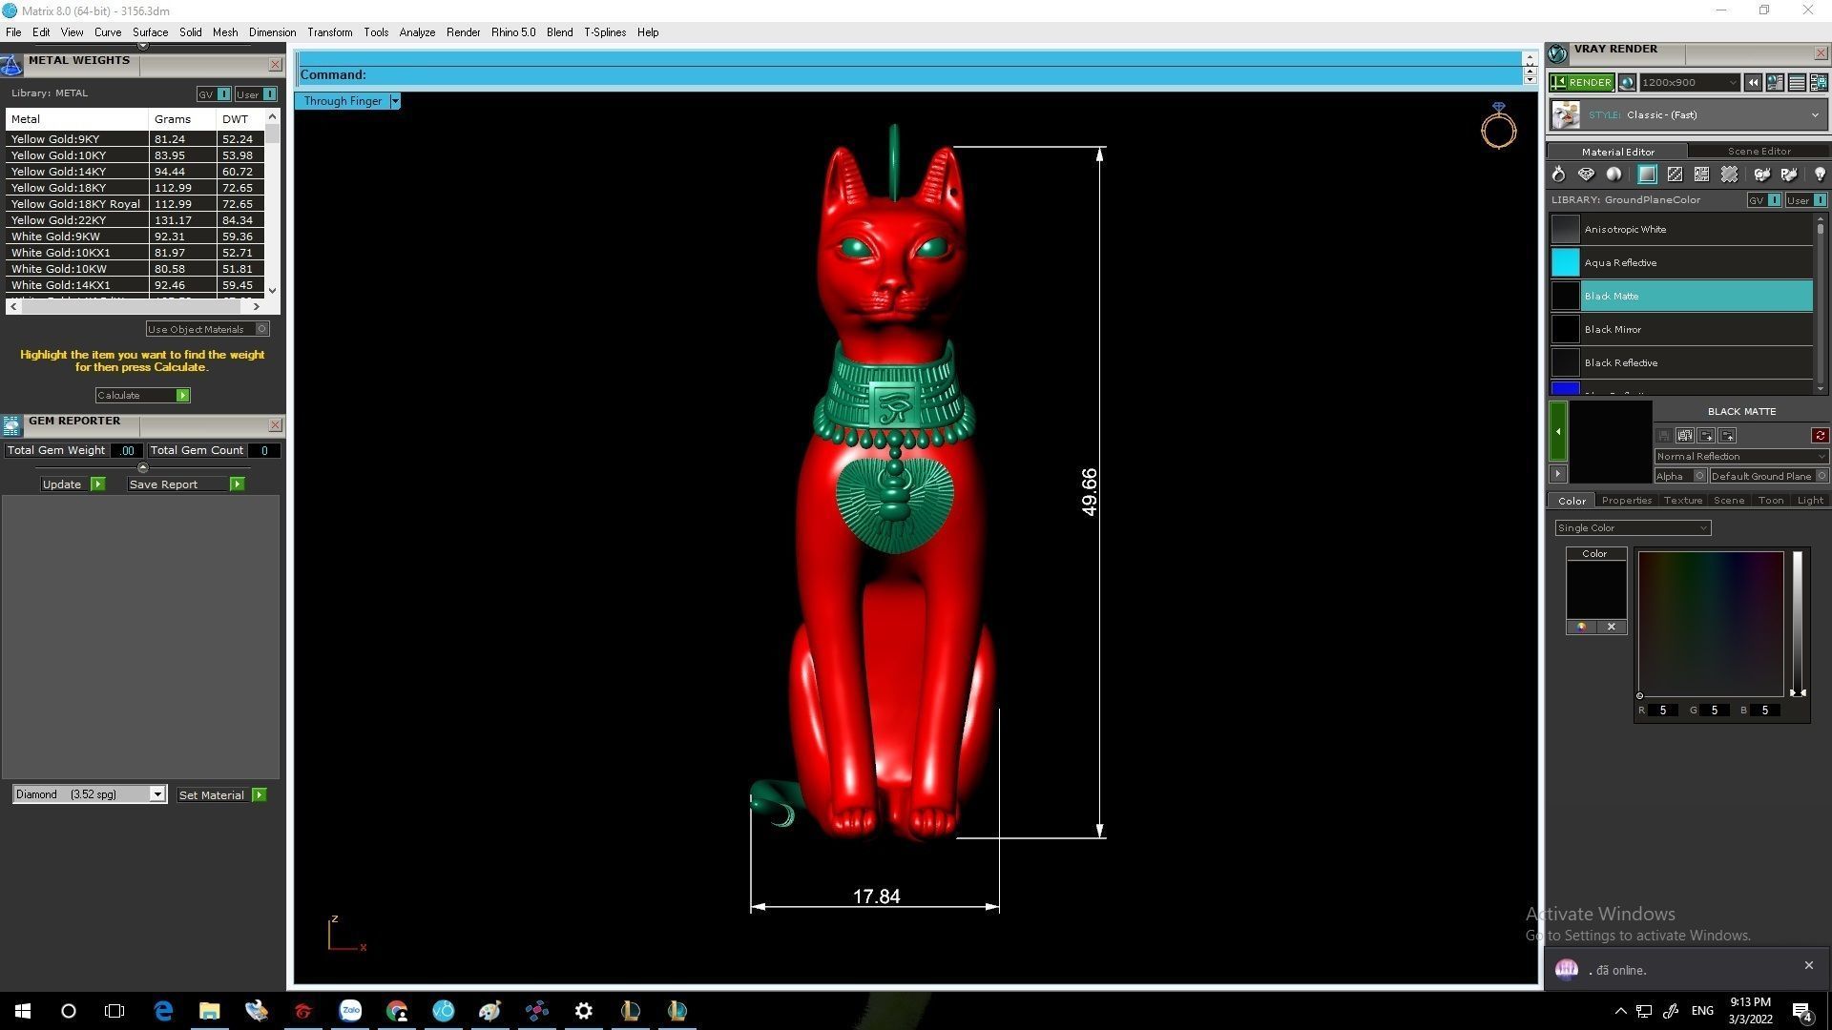The image size is (1832, 1030).
Task: Click the Set Material button
Action: pos(221,795)
